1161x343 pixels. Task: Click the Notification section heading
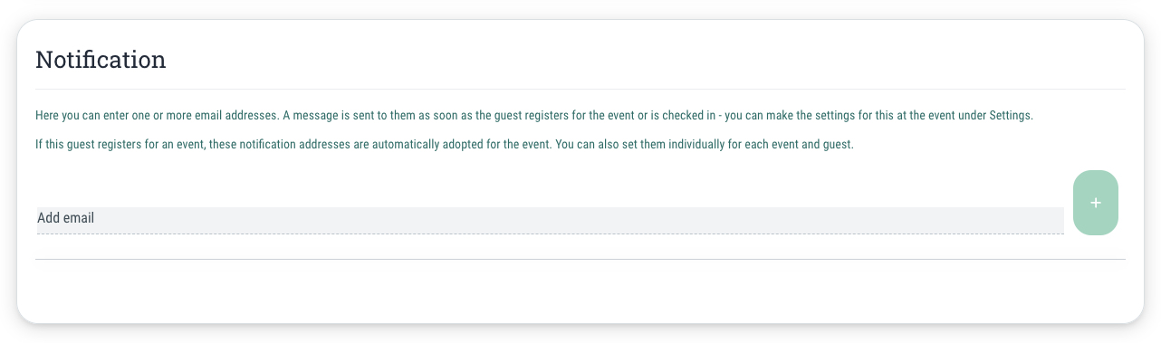(x=101, y=60)
